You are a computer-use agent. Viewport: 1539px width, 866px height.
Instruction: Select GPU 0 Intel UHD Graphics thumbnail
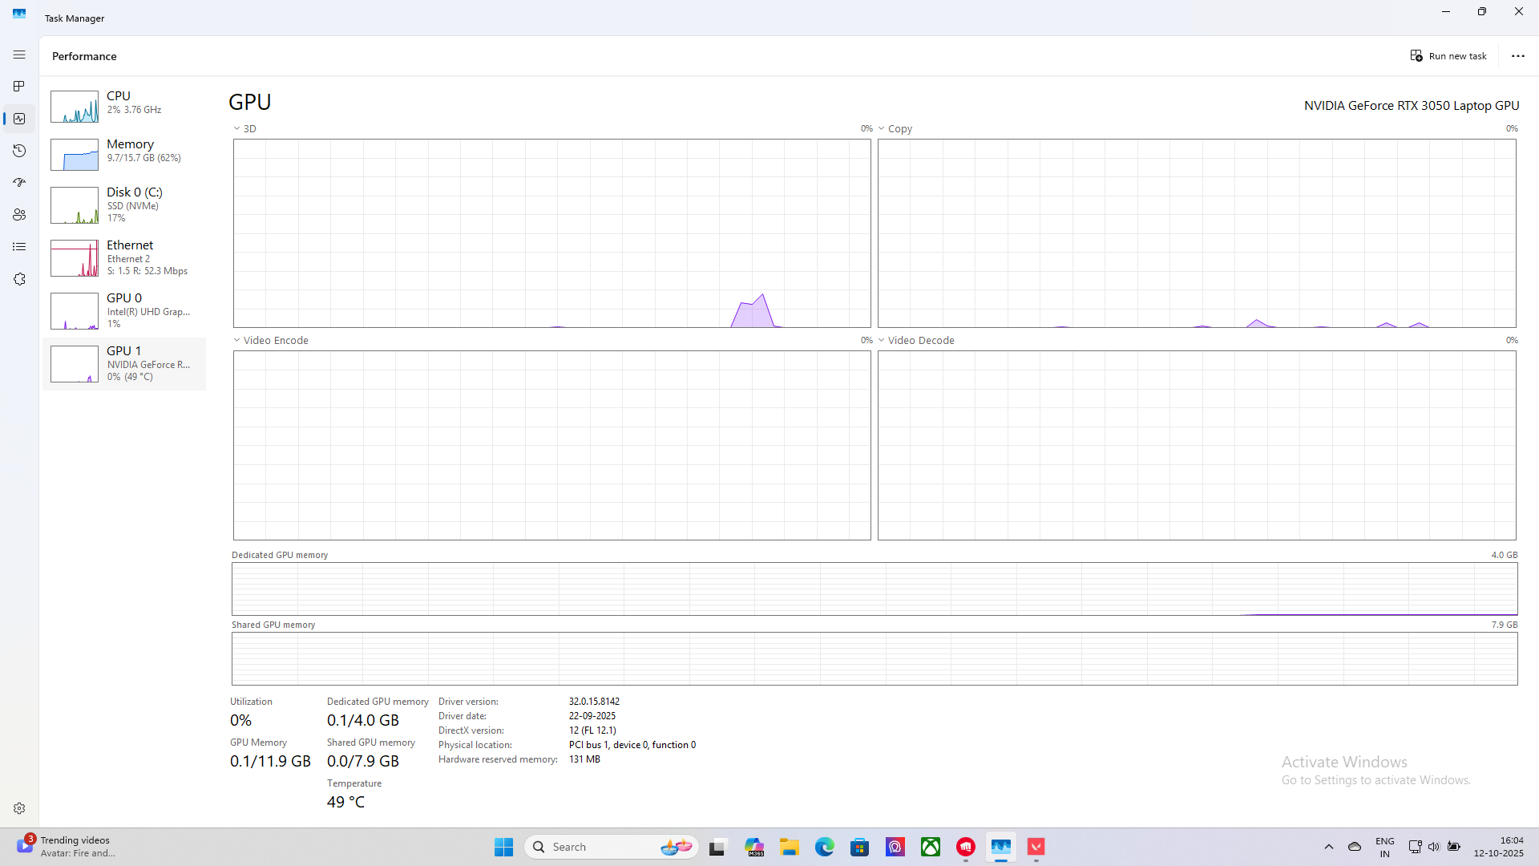75,311
